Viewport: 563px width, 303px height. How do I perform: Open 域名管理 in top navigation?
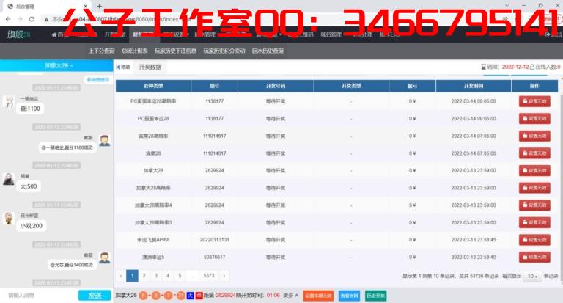[x=331, y=34]
